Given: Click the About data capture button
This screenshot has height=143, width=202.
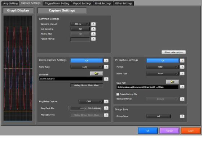Looking at the screenshot, I should tap(174, 52).
